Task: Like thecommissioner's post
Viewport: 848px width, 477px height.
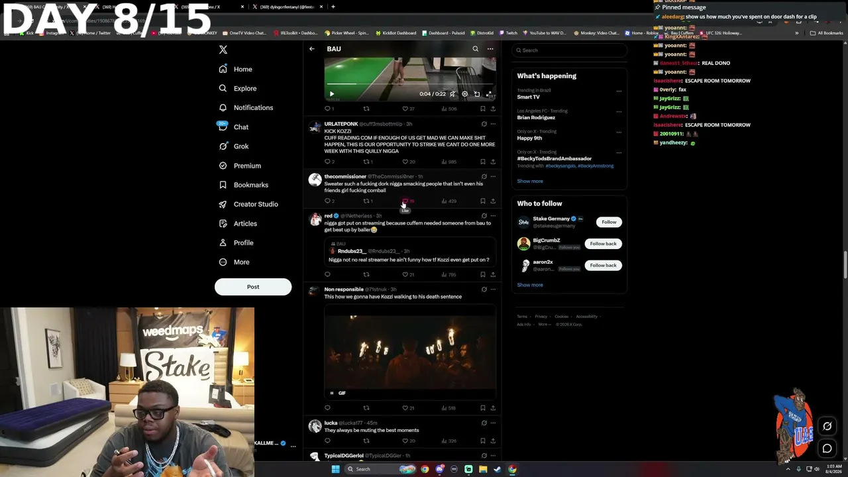Action: pyautogui.click(x=408, y=201)
